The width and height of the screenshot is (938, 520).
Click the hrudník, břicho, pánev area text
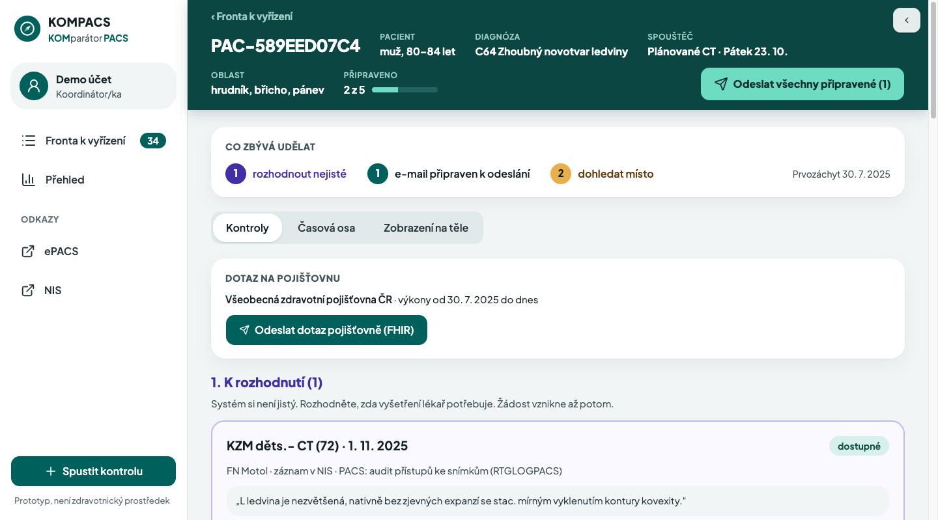tap(268, 90)
